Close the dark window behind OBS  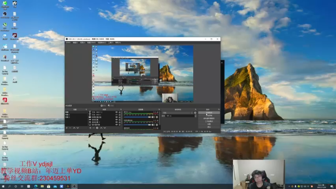222,63
